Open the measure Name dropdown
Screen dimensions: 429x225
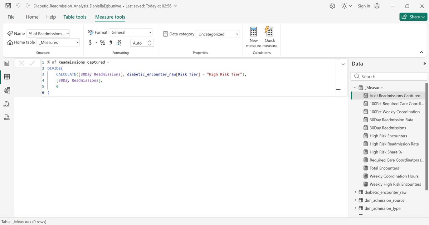[48, 34]
